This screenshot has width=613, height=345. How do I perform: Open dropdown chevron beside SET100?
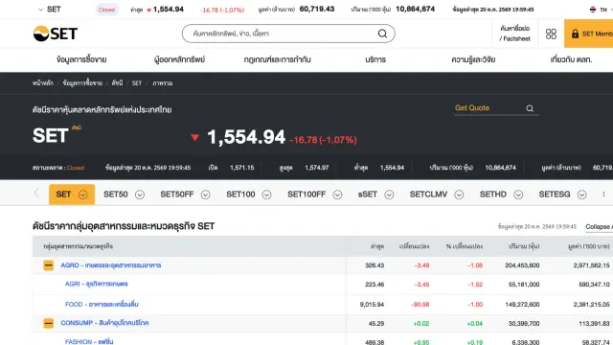[x=266, y=195]
